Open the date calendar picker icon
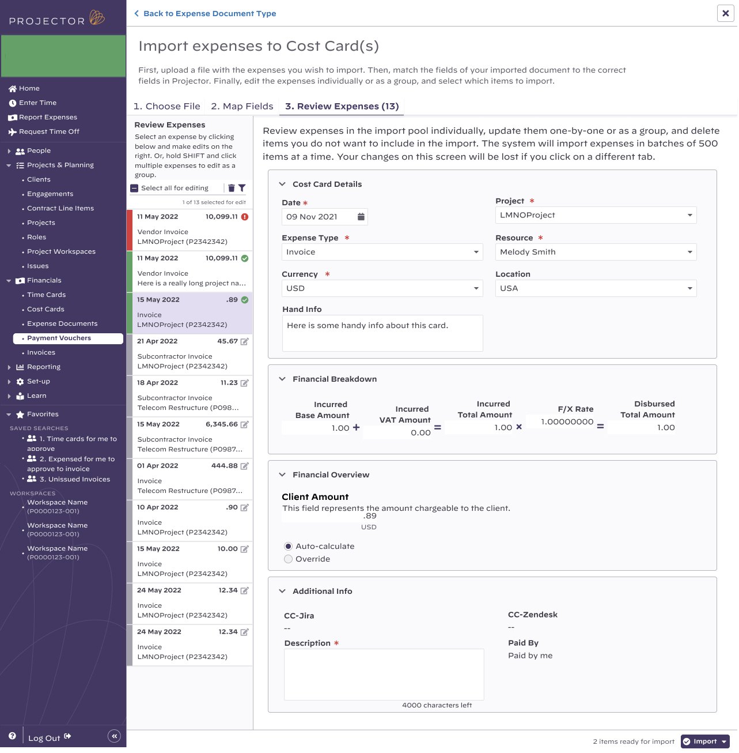739x753 pixels. [361, 217]
